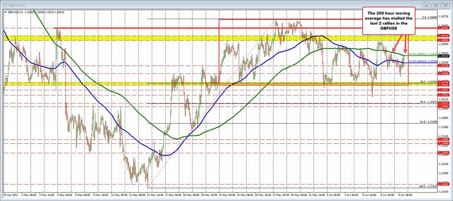
Task: Select the 1.25000 red price label
Action: pyautogui.click(x=444, y=73)
